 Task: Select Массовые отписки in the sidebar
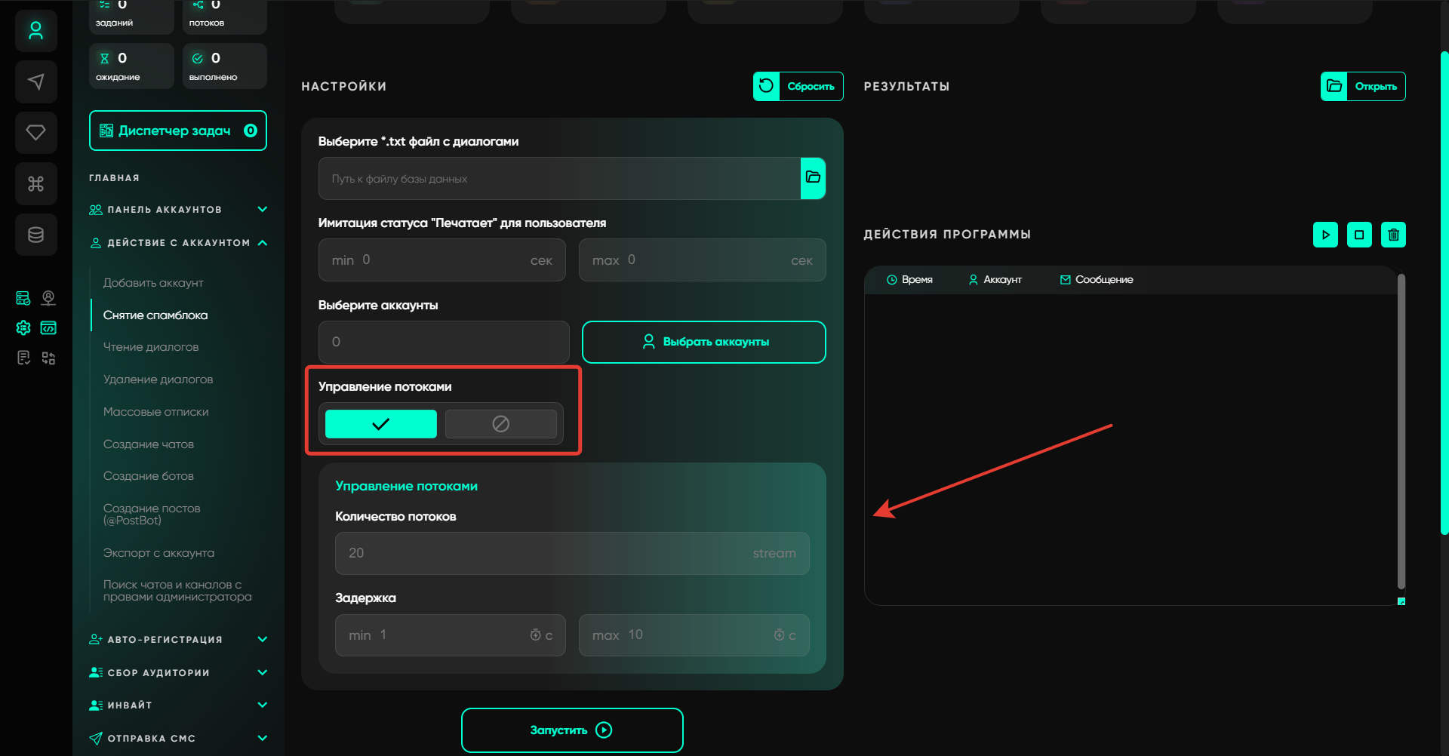[155, 412]
